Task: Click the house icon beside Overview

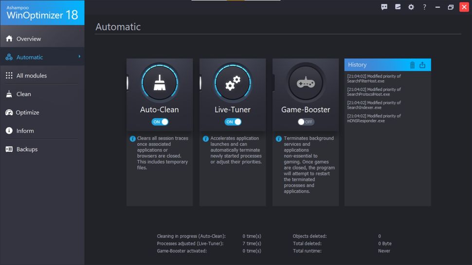Action: coord(9,38)
